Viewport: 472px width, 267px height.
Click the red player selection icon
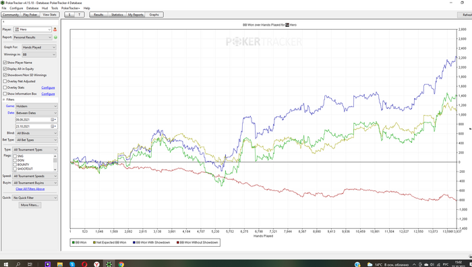(x=55, y=30)
